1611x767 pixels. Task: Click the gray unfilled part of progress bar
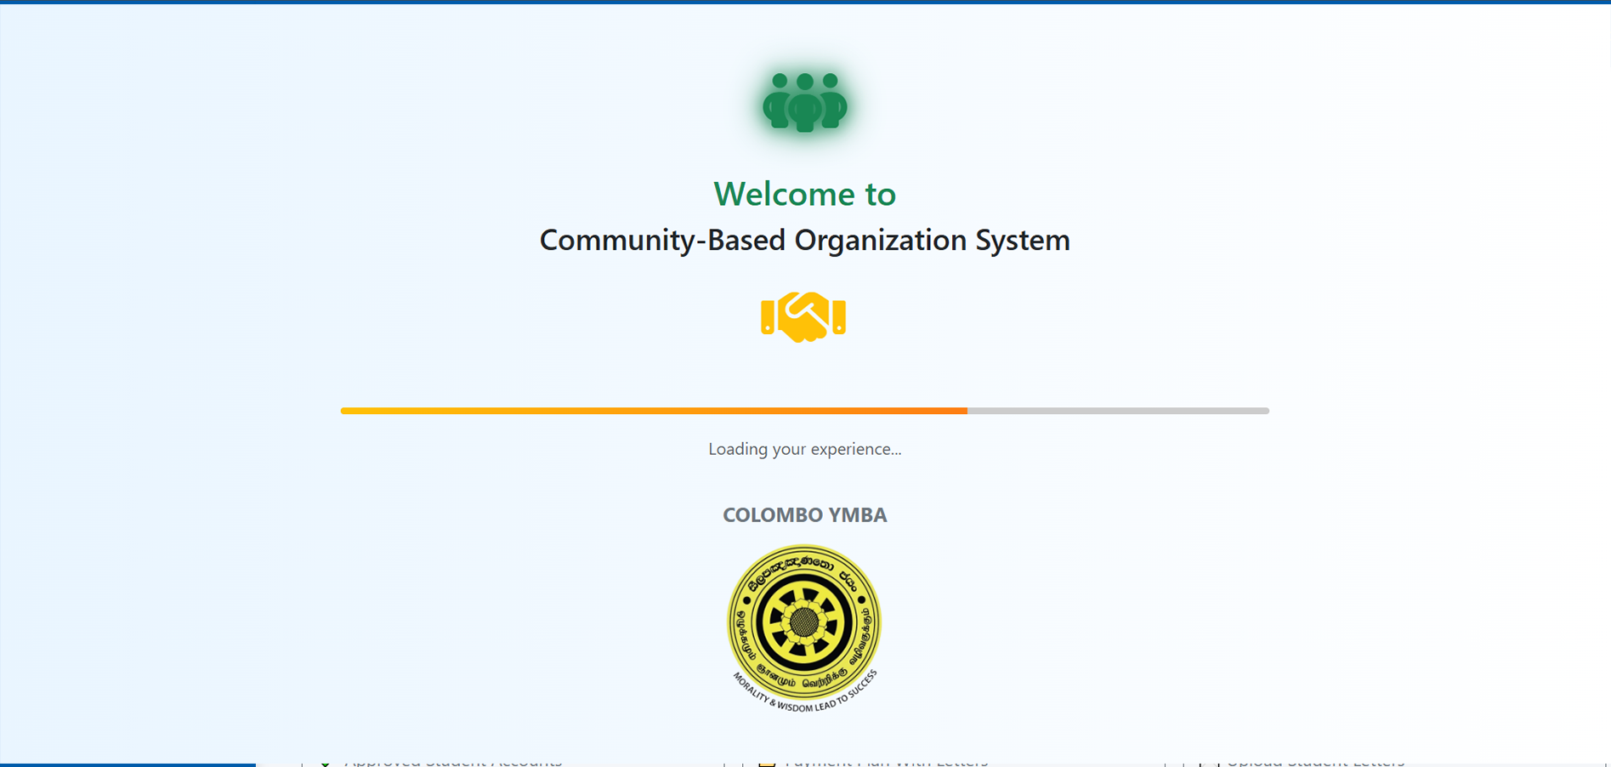click(x=1118, y=411)
